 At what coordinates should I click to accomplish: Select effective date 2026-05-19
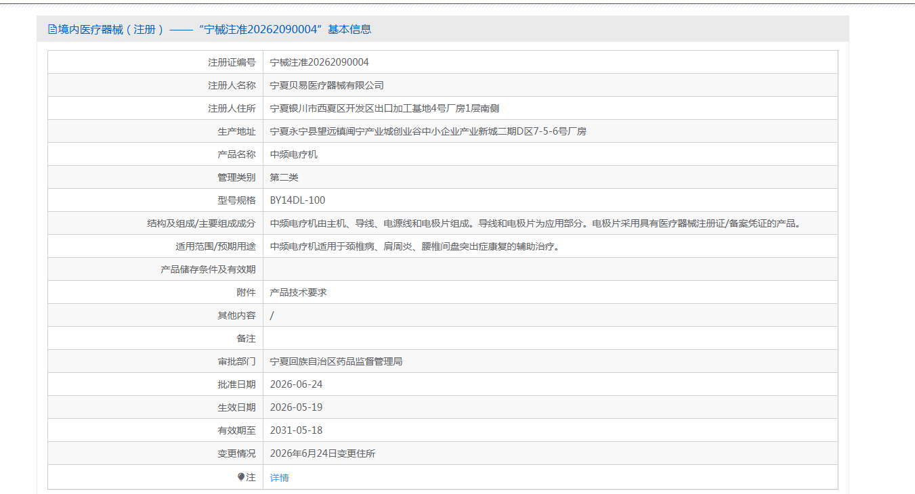coord(297,407)
